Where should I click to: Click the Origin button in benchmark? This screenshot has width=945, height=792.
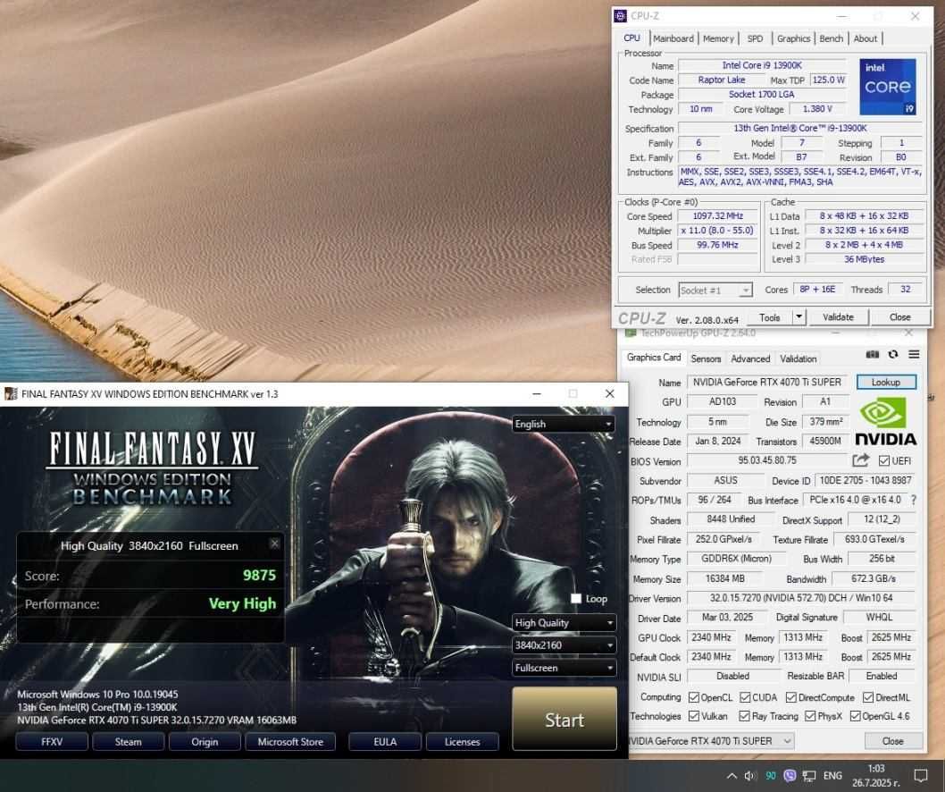click(x=205, y=742)
